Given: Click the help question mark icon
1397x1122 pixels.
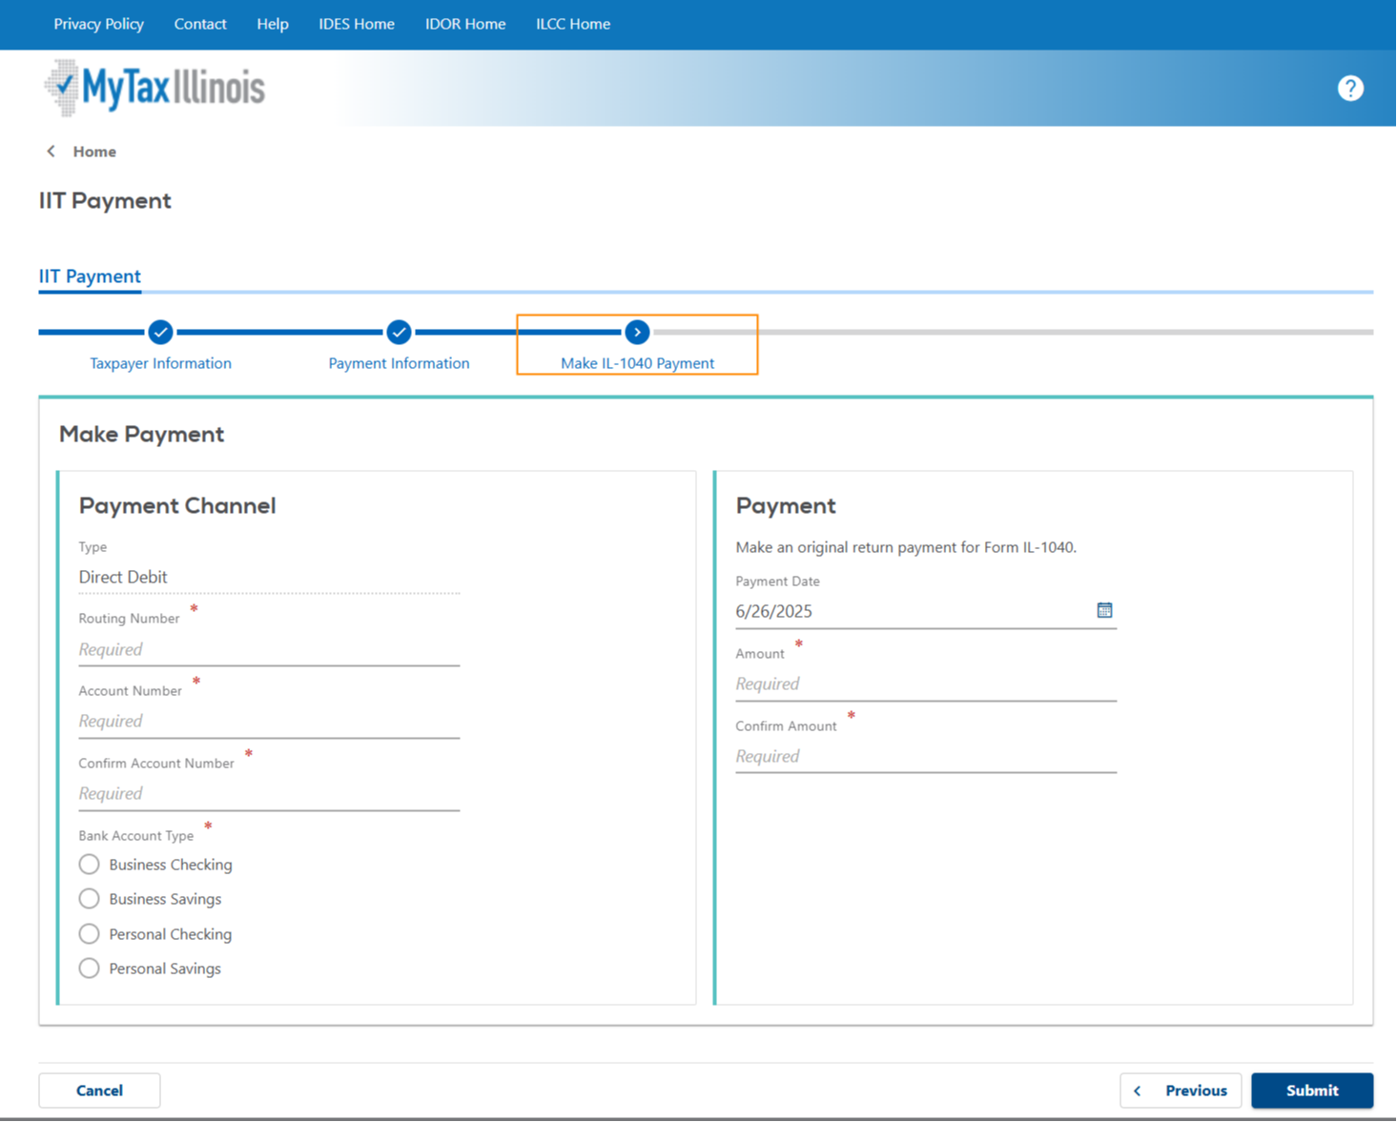Looking at the screenshot, I should [x=1350, y=89].
